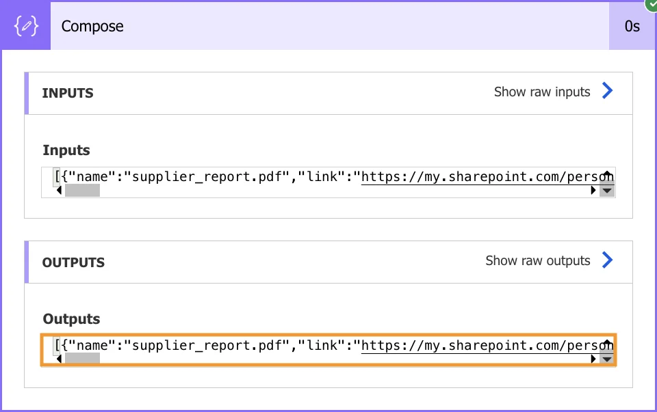Click the green success checkmark icon

pos(652,4)
